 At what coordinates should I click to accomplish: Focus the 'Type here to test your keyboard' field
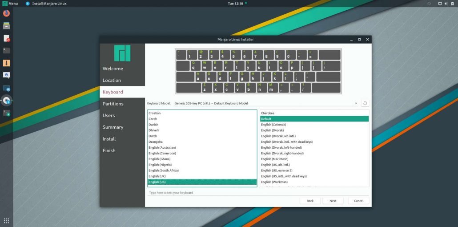pos(258,193)
